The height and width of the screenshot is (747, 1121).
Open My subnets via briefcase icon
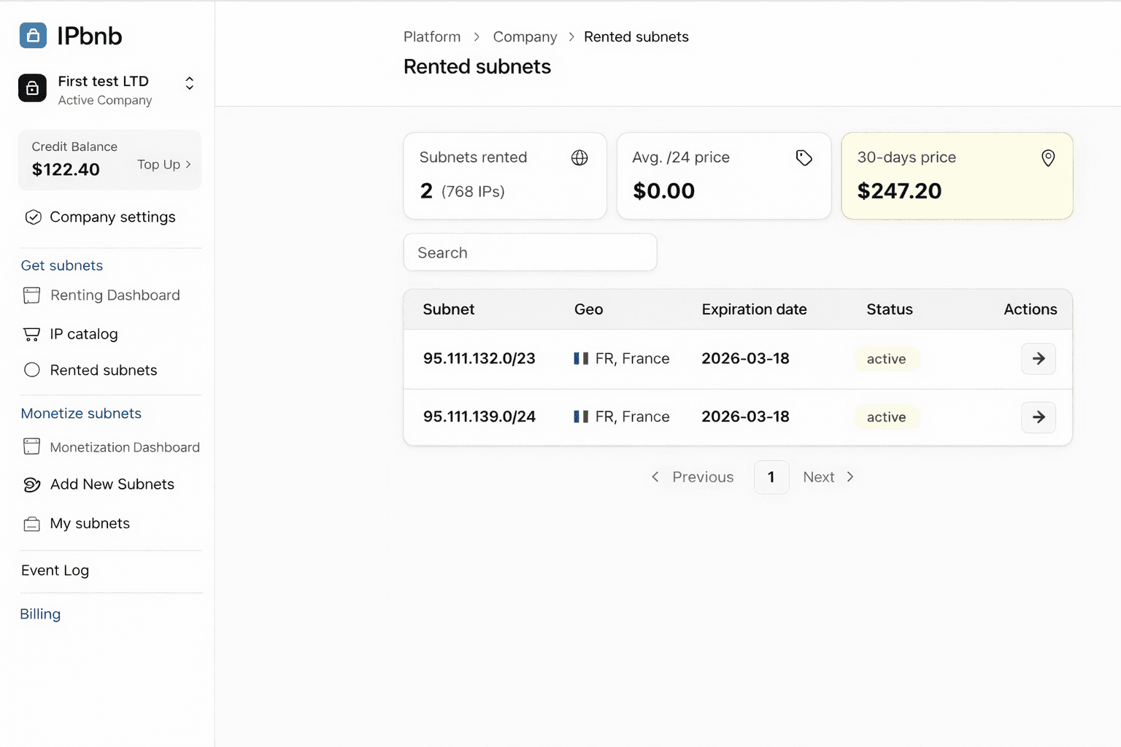(x=31, y=523)
